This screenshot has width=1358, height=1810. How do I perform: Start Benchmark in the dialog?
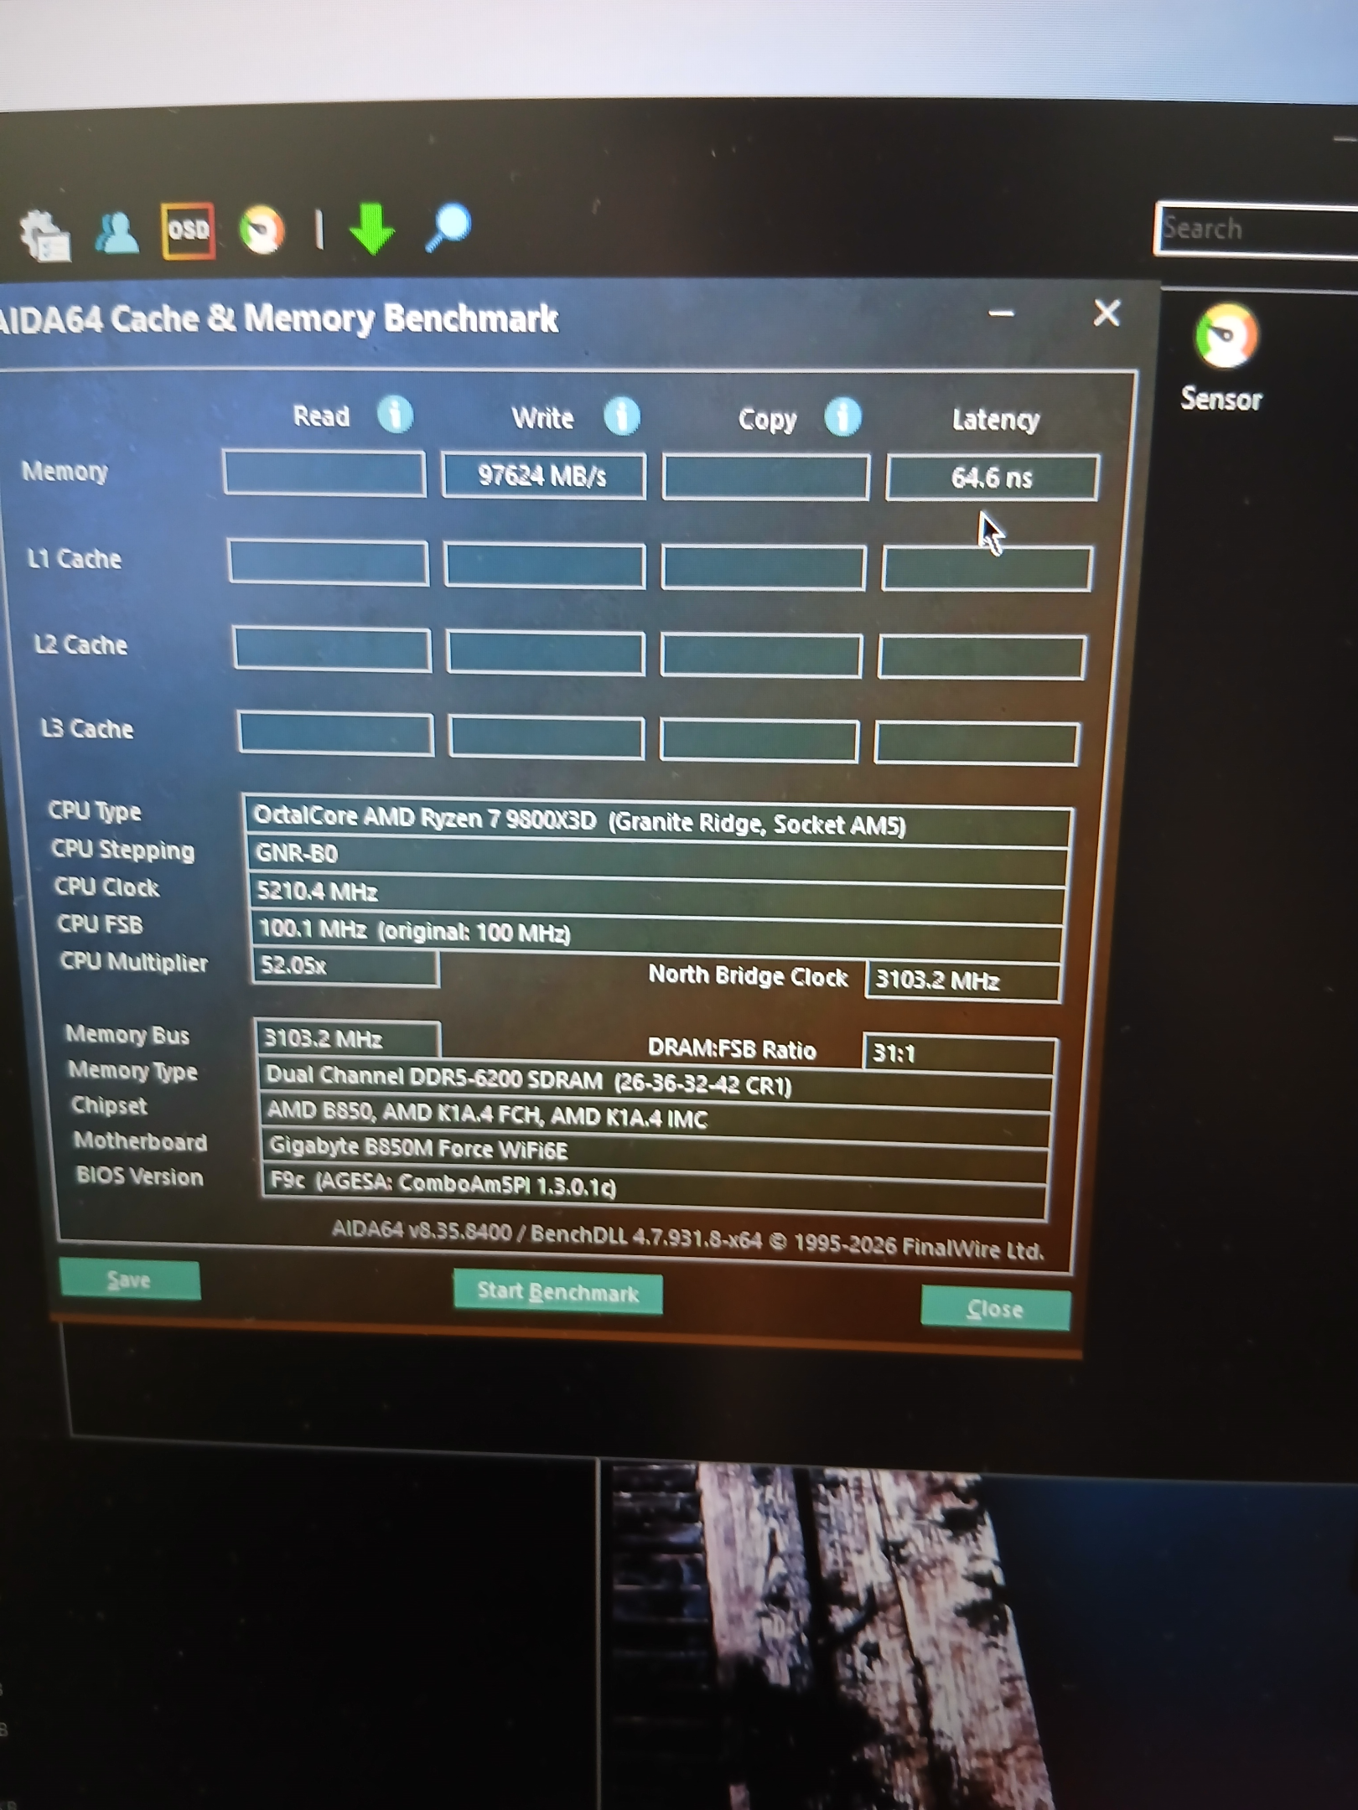pyautogui.click(x=557, y=1292)
